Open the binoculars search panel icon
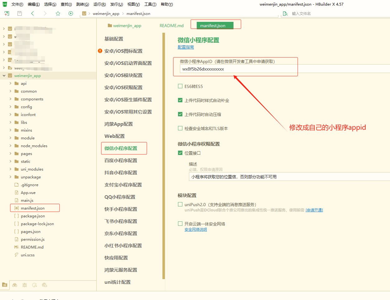The height and width of the screenshot is (300, 390). (15, 285)
